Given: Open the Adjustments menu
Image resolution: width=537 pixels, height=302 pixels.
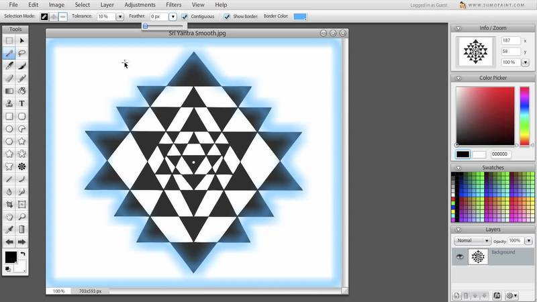Looking at the screenshot, I should (140, 5).
